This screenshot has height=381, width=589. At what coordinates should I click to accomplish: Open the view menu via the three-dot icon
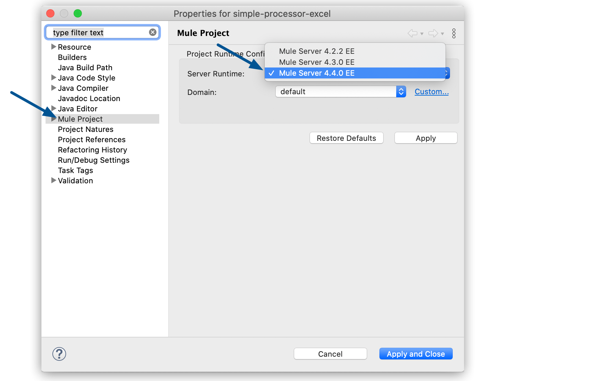coord(454,33)
